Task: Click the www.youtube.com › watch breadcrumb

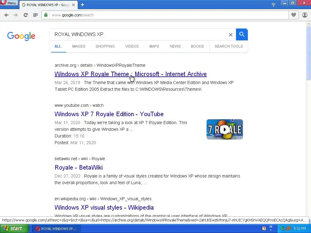Action: click(x=79, y=105)
